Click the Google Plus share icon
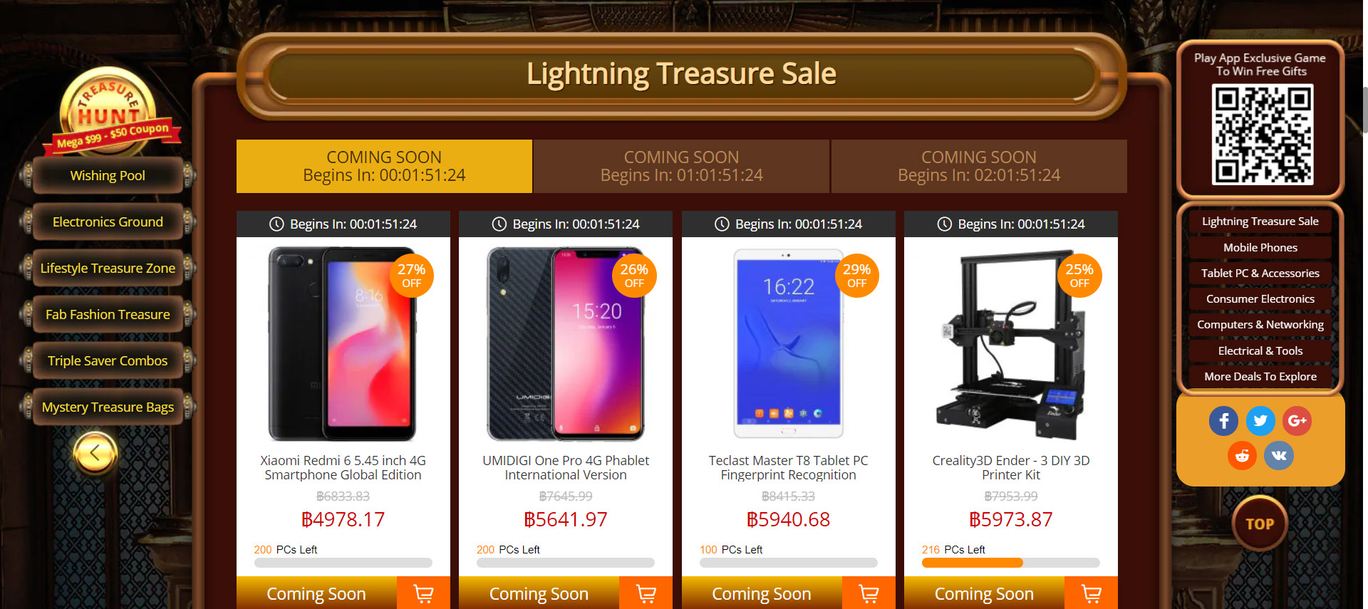The height and width of the screenshot is (609, 1368). tap(1297, 421)
